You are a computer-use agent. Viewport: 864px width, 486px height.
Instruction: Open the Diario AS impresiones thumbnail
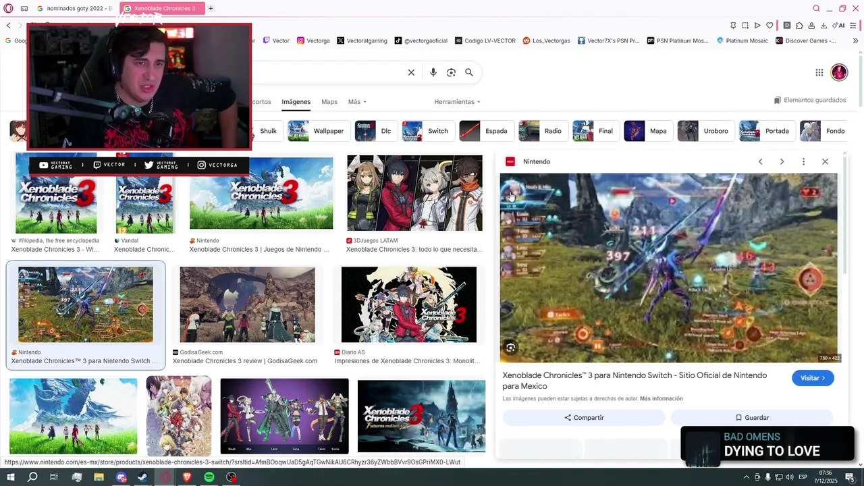pyautogui.click(x=409, y=304)
